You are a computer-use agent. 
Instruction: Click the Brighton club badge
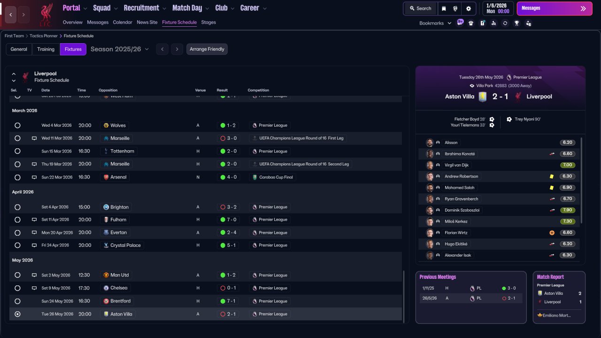tap(107, 207)
